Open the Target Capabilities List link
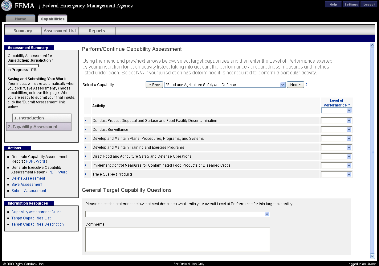The width and height of the screenshot is (379, 266). pos(31,218)
